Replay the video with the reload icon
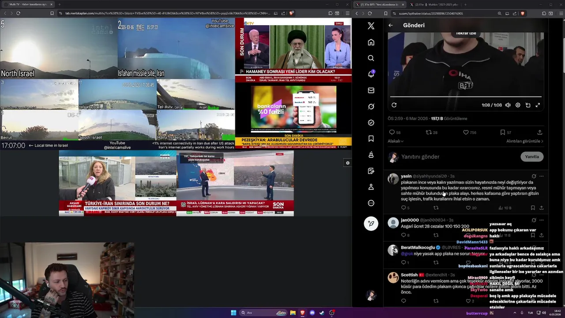The width and height of the screenshot is (565, 318). point(394,105)
